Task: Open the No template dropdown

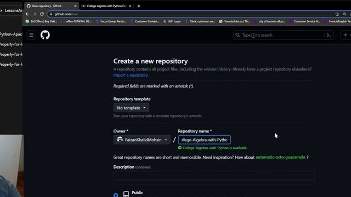Action: [x=131, y=108]
